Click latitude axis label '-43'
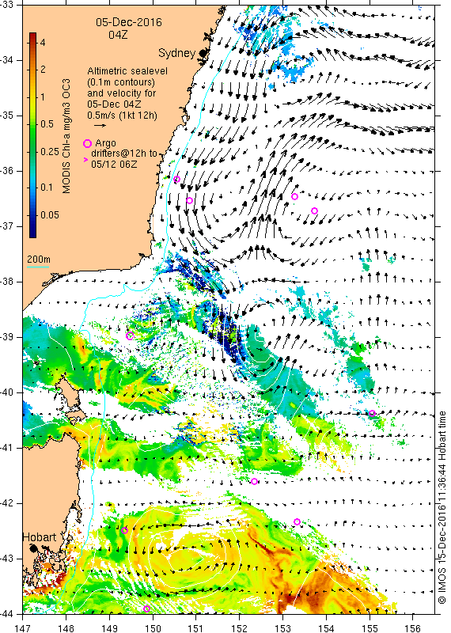This screenshot has width=451, height=633. pyautogui.click(x=7, y=559)
